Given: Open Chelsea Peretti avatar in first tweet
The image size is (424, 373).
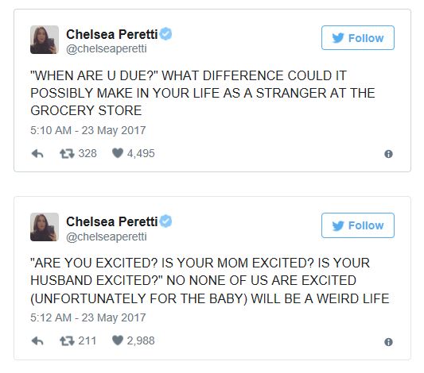Looking at the screenshot, I should (x=45, y=40).
